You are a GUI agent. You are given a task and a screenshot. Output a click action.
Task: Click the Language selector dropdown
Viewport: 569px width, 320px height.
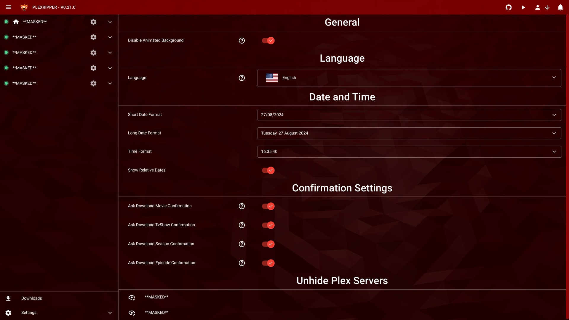coord(409,77)
